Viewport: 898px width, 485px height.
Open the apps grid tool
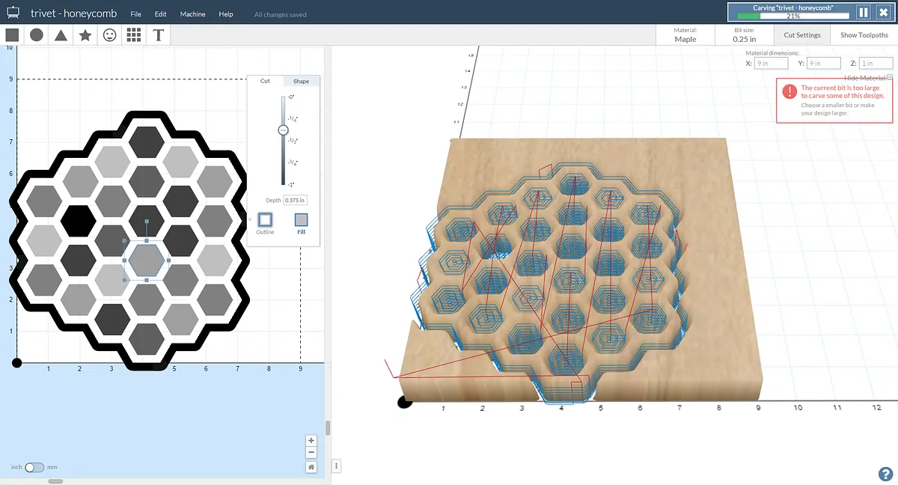(134, 35)
